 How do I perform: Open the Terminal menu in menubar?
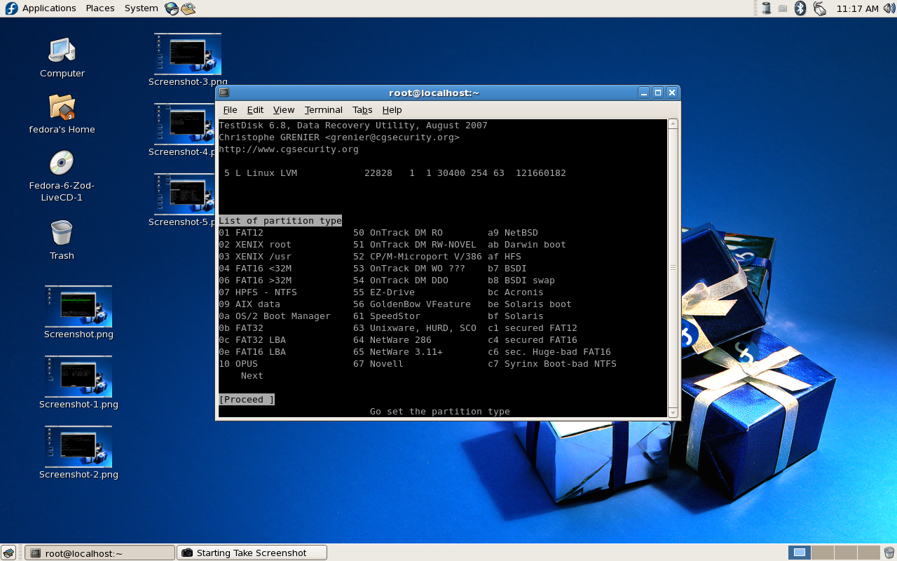(x=323, y=109)
